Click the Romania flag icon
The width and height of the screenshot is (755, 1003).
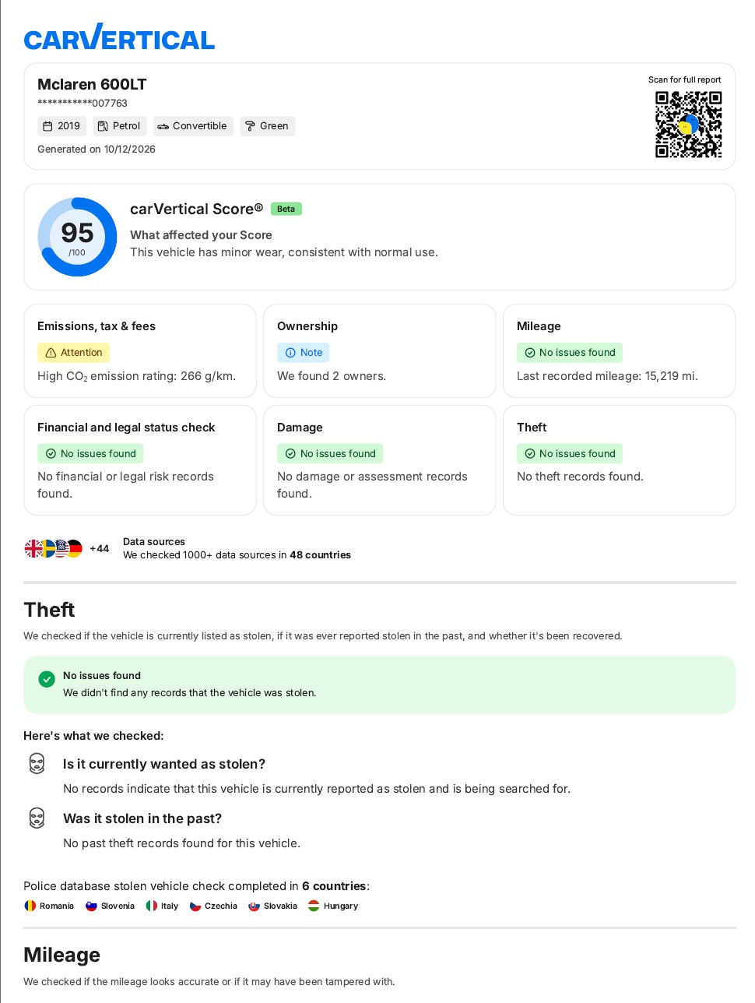(x=30, y=906)
